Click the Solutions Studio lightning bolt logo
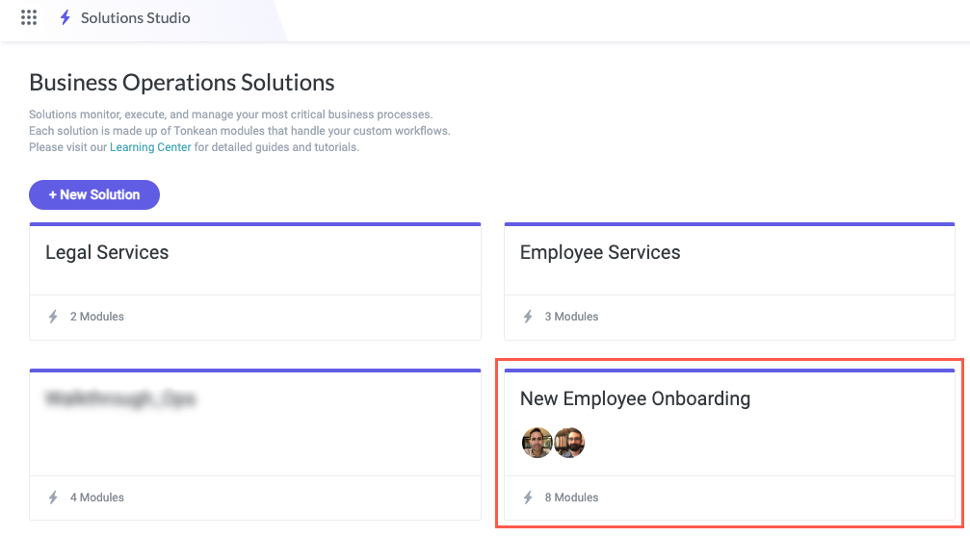970x537 pixels. click(66, 17)
